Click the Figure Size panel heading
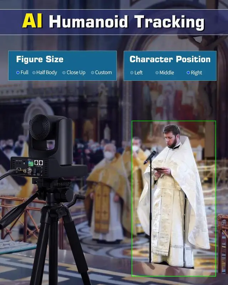Image resolution: width=228 pixels, height=285 pixels. pyautogui.click(x=40, y=59)
